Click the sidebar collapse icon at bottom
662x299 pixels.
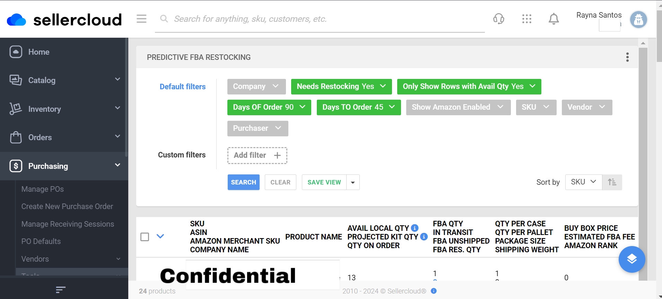61,290
